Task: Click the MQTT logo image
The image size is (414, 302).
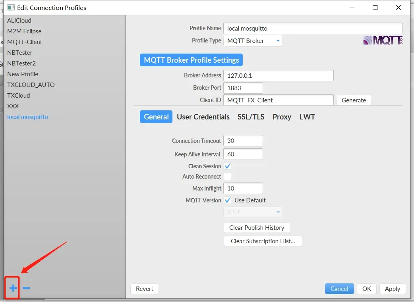Action: [382, 40]
